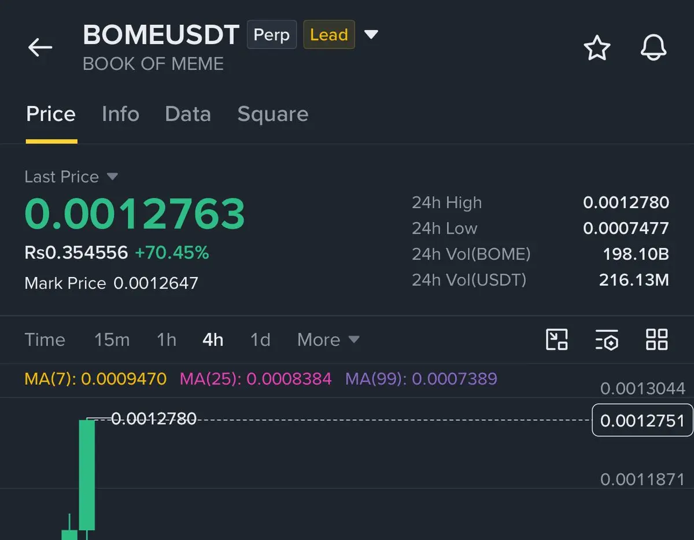This screenshot has width=694, height=540.
Task: Tap the current price tag 0.0012751
Action: tap(643, 420)
